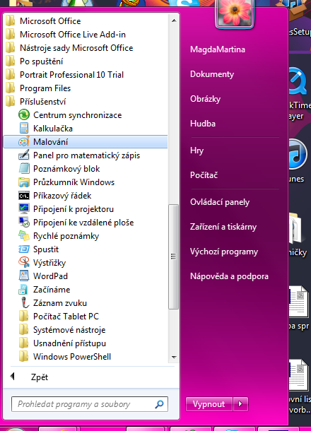The height and width of the screenshot is (431, 311).
Task: Click the WordPad document icon
Action: 24,276
